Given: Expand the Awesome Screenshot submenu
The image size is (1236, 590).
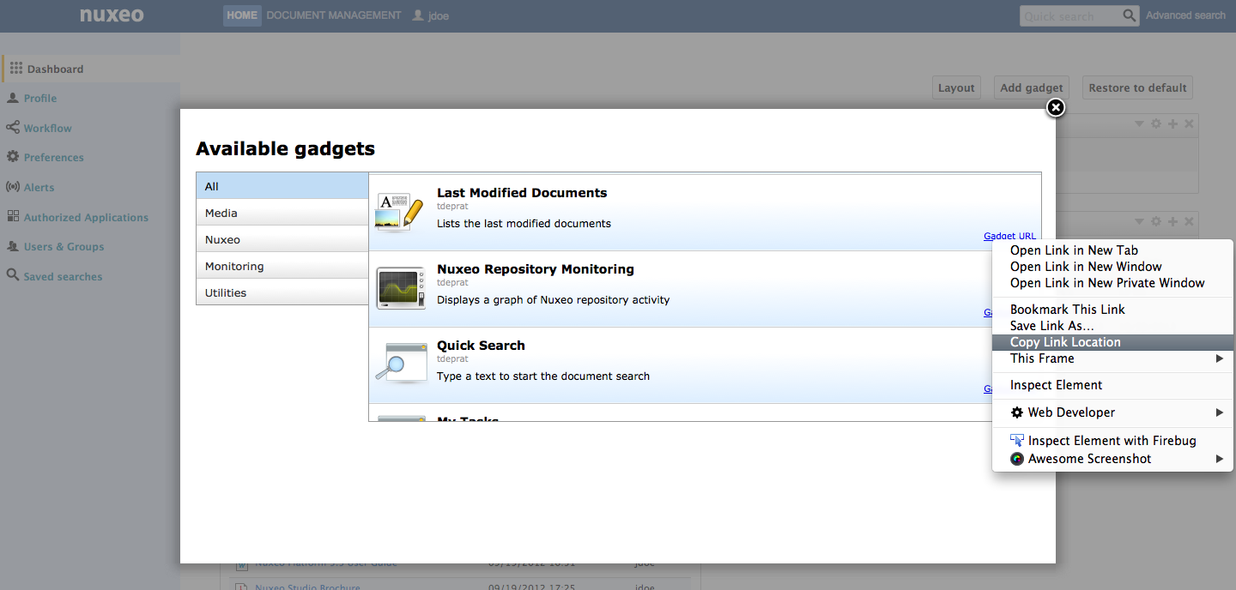Looking at the screenshot, I should click(x=1112, y=459).
